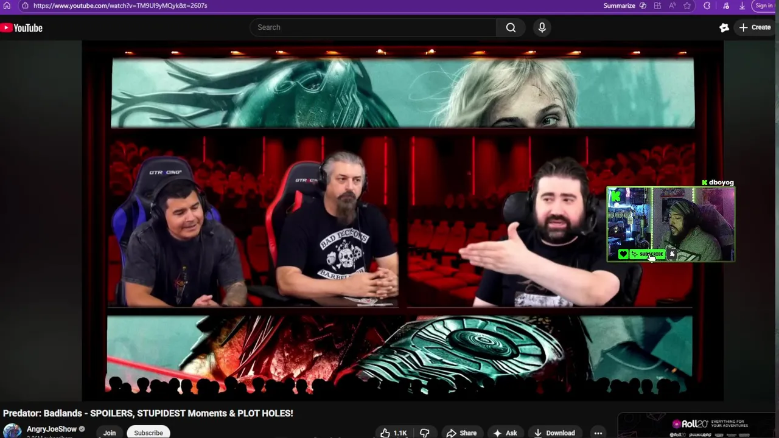Click the browser home icon
779x438 pixels.
[7, 5]
